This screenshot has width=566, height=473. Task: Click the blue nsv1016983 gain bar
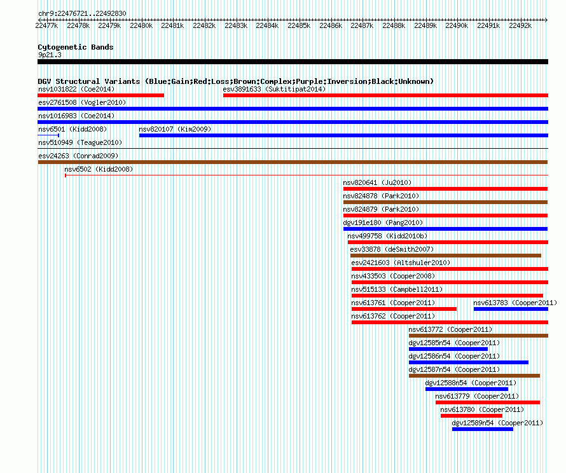293,122
